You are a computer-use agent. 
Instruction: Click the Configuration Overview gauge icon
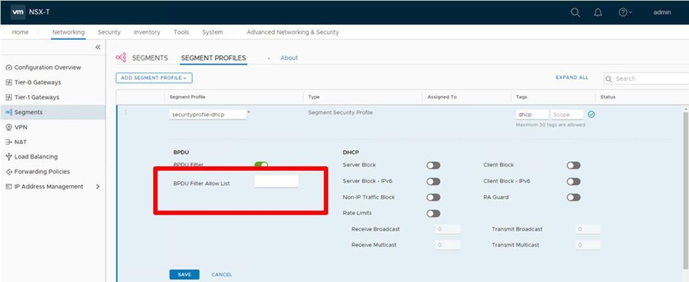pos(8,67)
